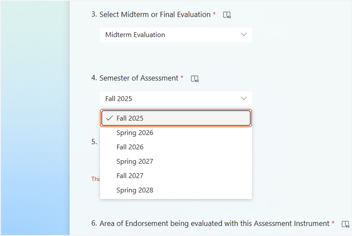The image size is (352, 236).
Task: Click the partially hidden red validation message
Action: (x=96, y=179)
